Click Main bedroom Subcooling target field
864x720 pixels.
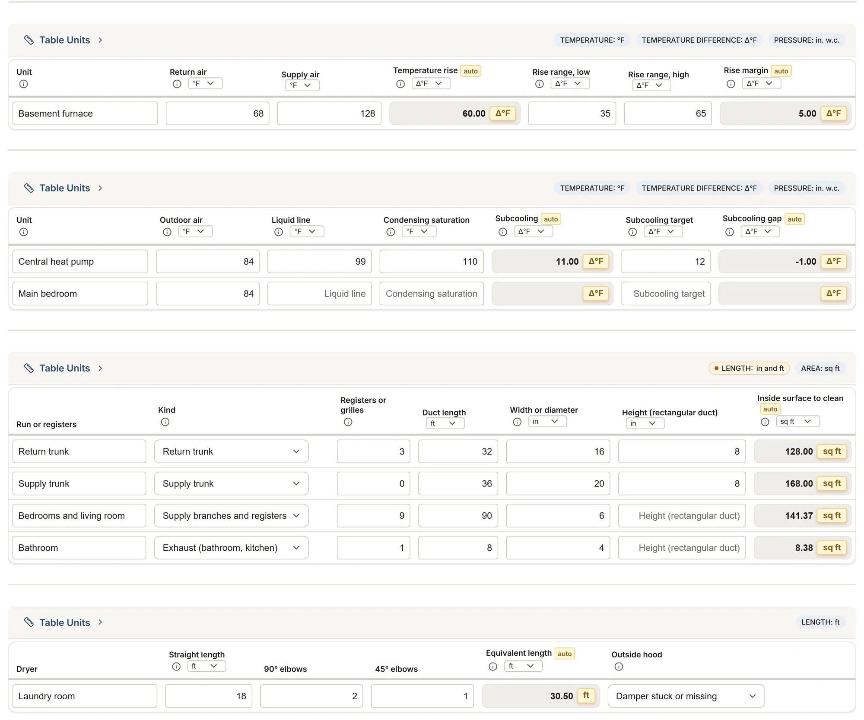(666, 294)
